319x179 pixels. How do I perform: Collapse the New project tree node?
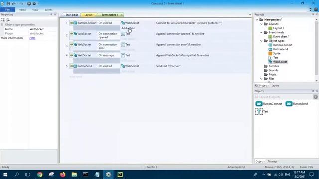(257, 20)
